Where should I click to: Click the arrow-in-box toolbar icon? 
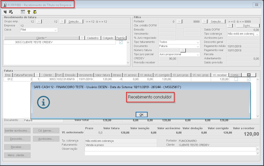coord(5,12)
